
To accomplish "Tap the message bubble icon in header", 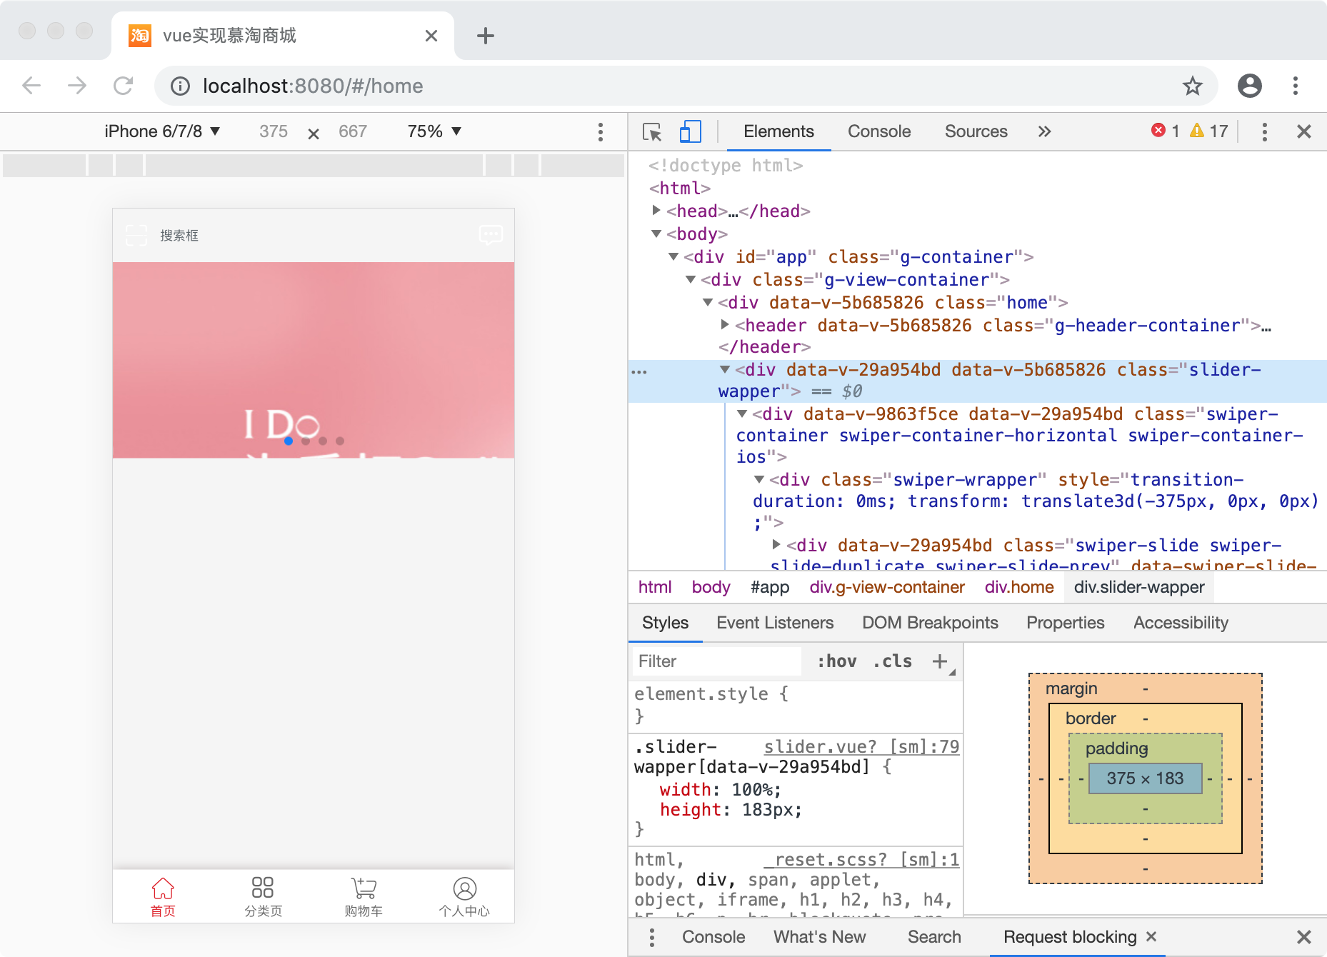I will 491,235.
